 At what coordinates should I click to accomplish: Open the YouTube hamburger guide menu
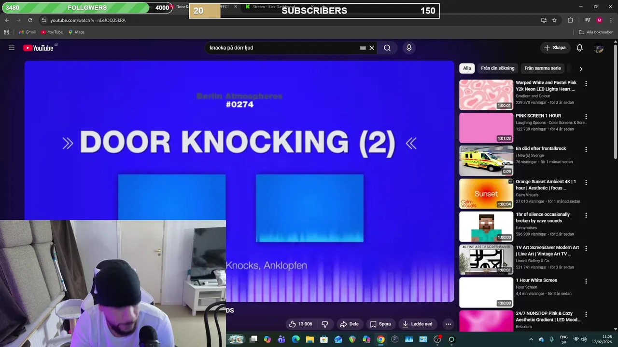pyautogui.click(x=12, y=48)
